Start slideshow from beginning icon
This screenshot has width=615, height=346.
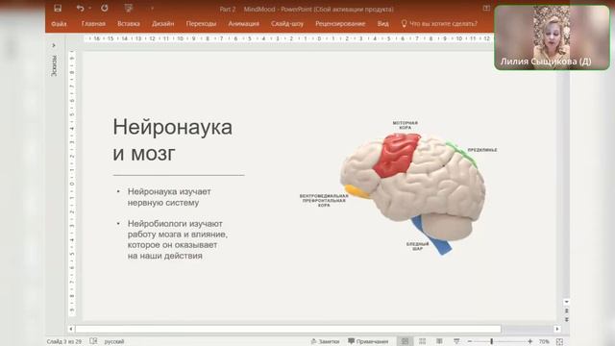(128, 9)
